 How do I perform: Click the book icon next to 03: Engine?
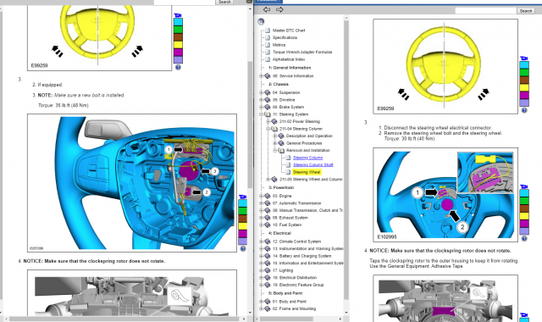268,196
